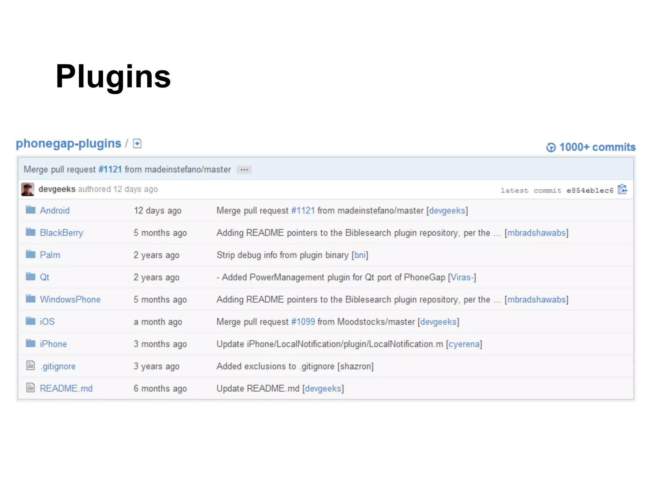Open the Palm folder
Screen dimensions: 647x485
[50, 255]
